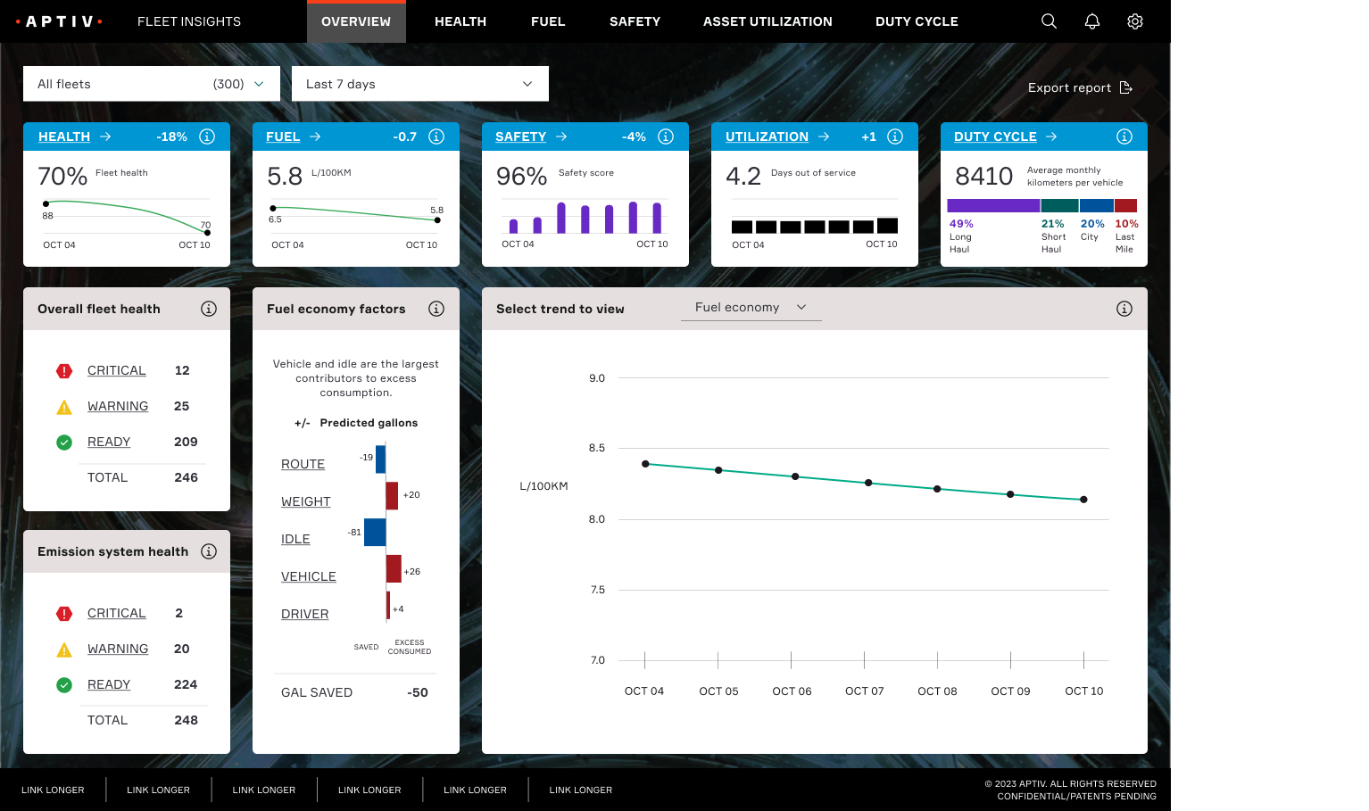The image size is (1369, 811).
Task: Open the search magnifier icon
Action: (x=1049, y=21)
